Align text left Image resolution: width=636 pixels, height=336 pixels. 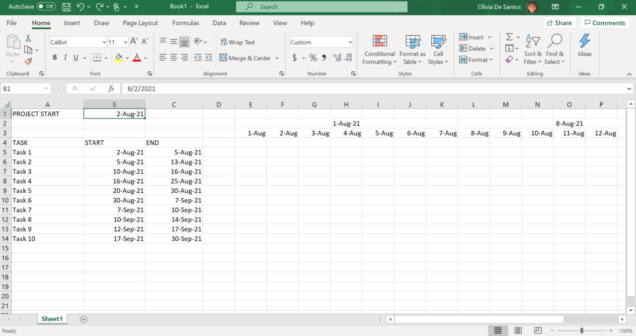click(163, 58)
